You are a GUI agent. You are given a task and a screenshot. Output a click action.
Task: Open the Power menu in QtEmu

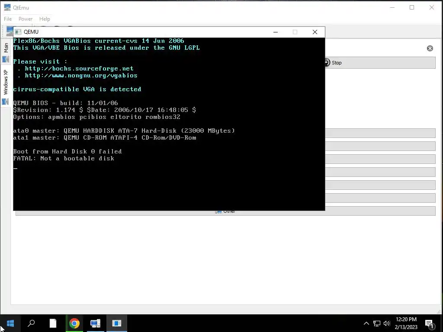click(26, 19)
